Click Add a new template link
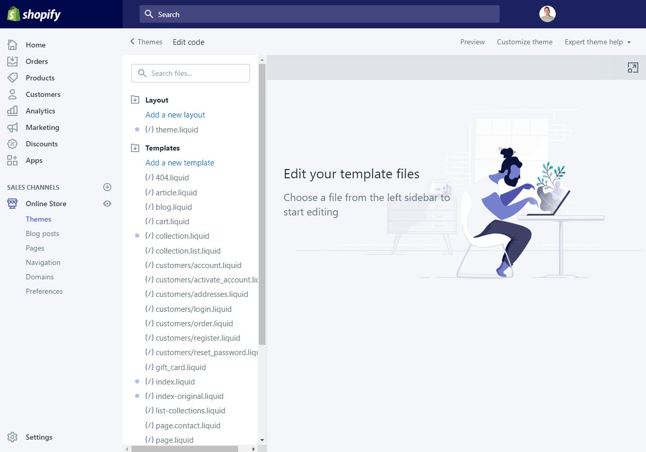The image size is (646, 452). (179, 163)
